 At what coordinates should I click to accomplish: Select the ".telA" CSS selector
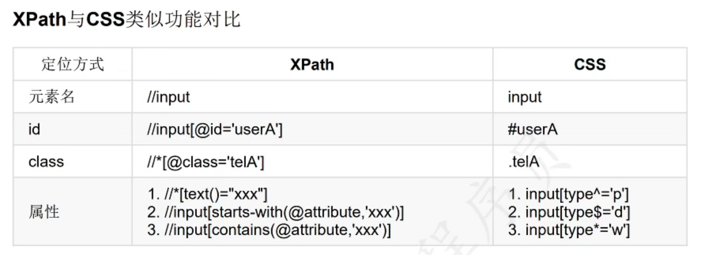point(524,162)
